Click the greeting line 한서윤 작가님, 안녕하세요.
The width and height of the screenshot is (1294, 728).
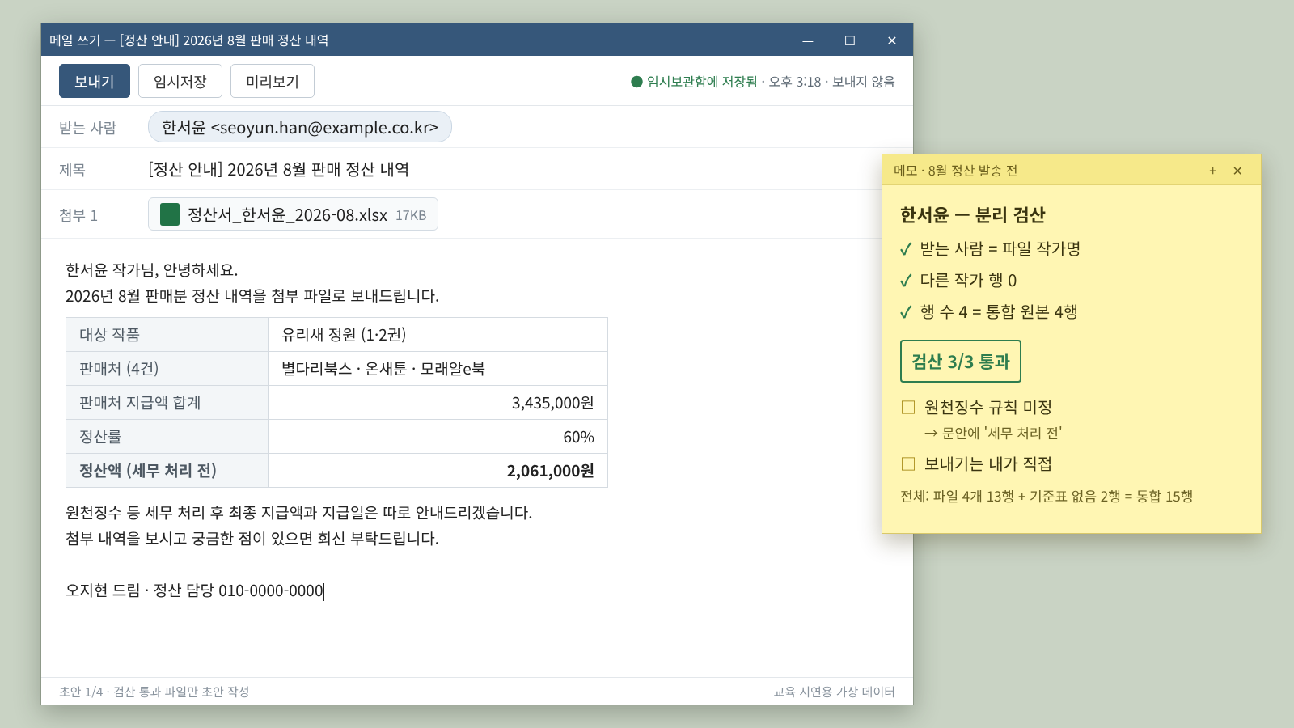(x=152, y=269)
